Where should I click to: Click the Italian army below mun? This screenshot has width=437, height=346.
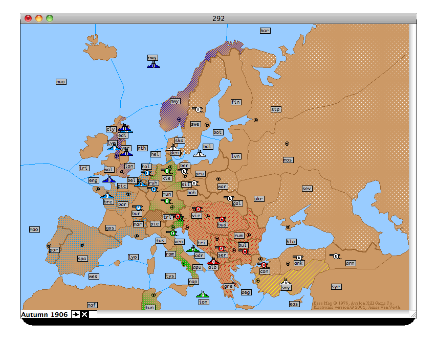[167, 201]
